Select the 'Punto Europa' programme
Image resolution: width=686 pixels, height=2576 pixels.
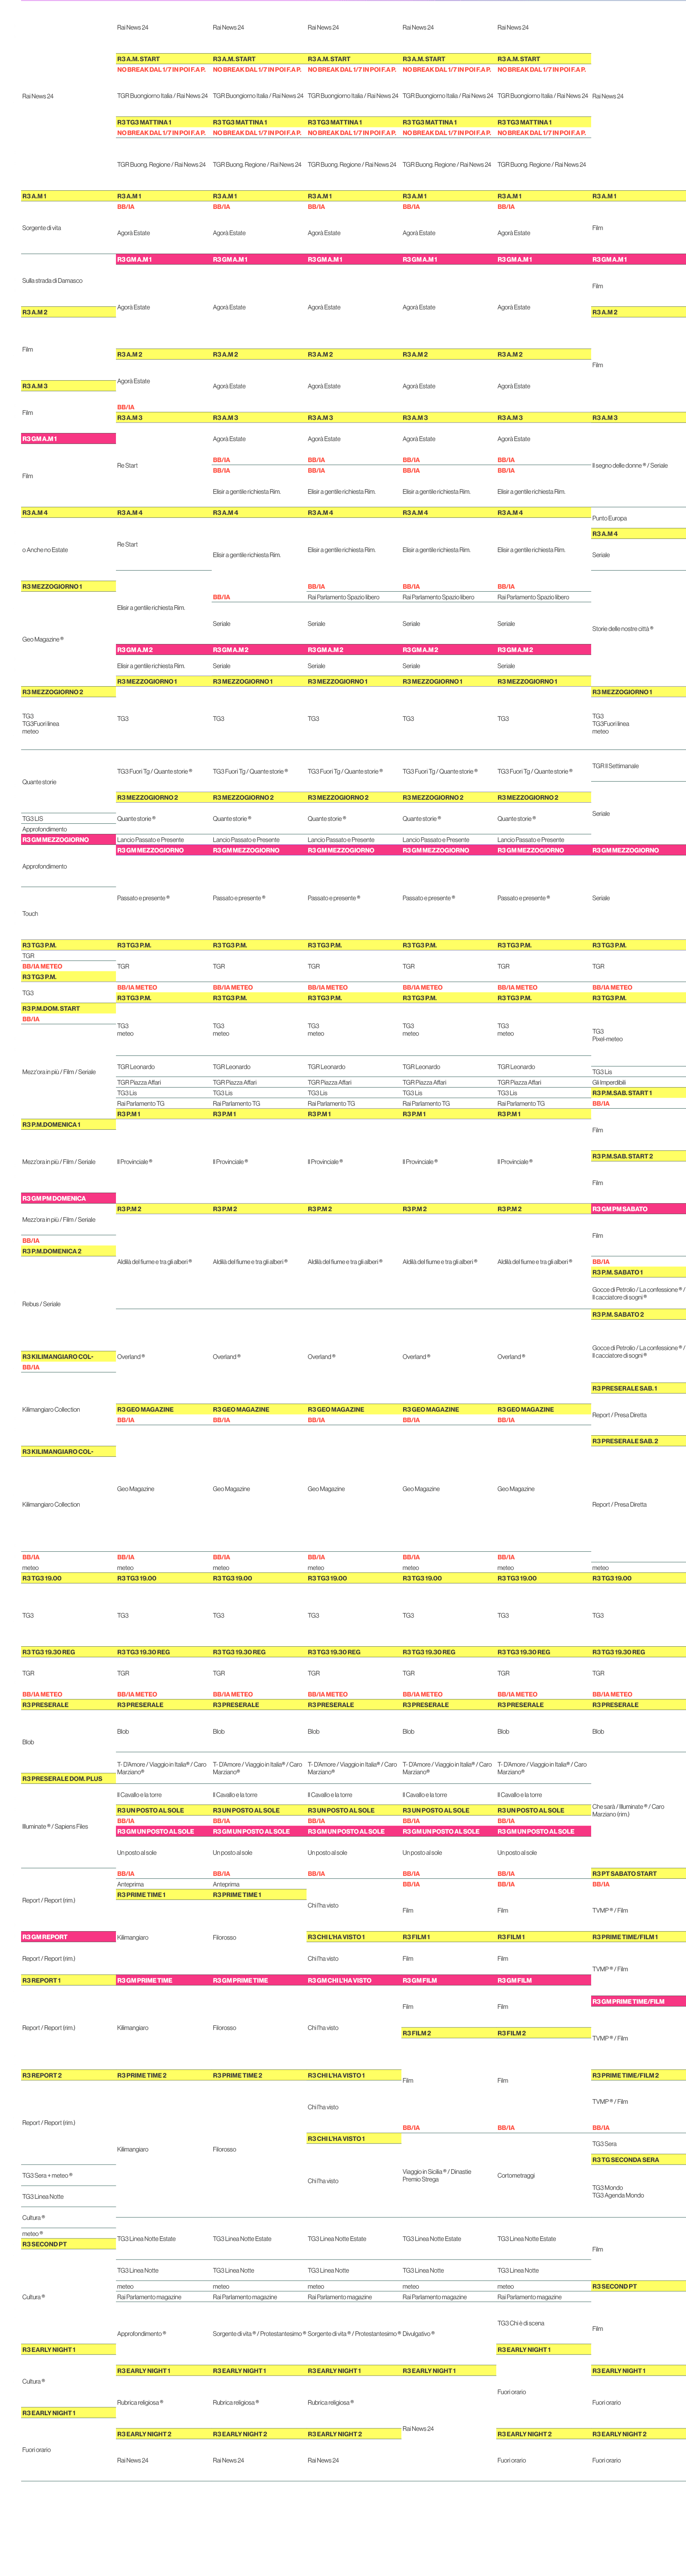click(x=609, y=518)
